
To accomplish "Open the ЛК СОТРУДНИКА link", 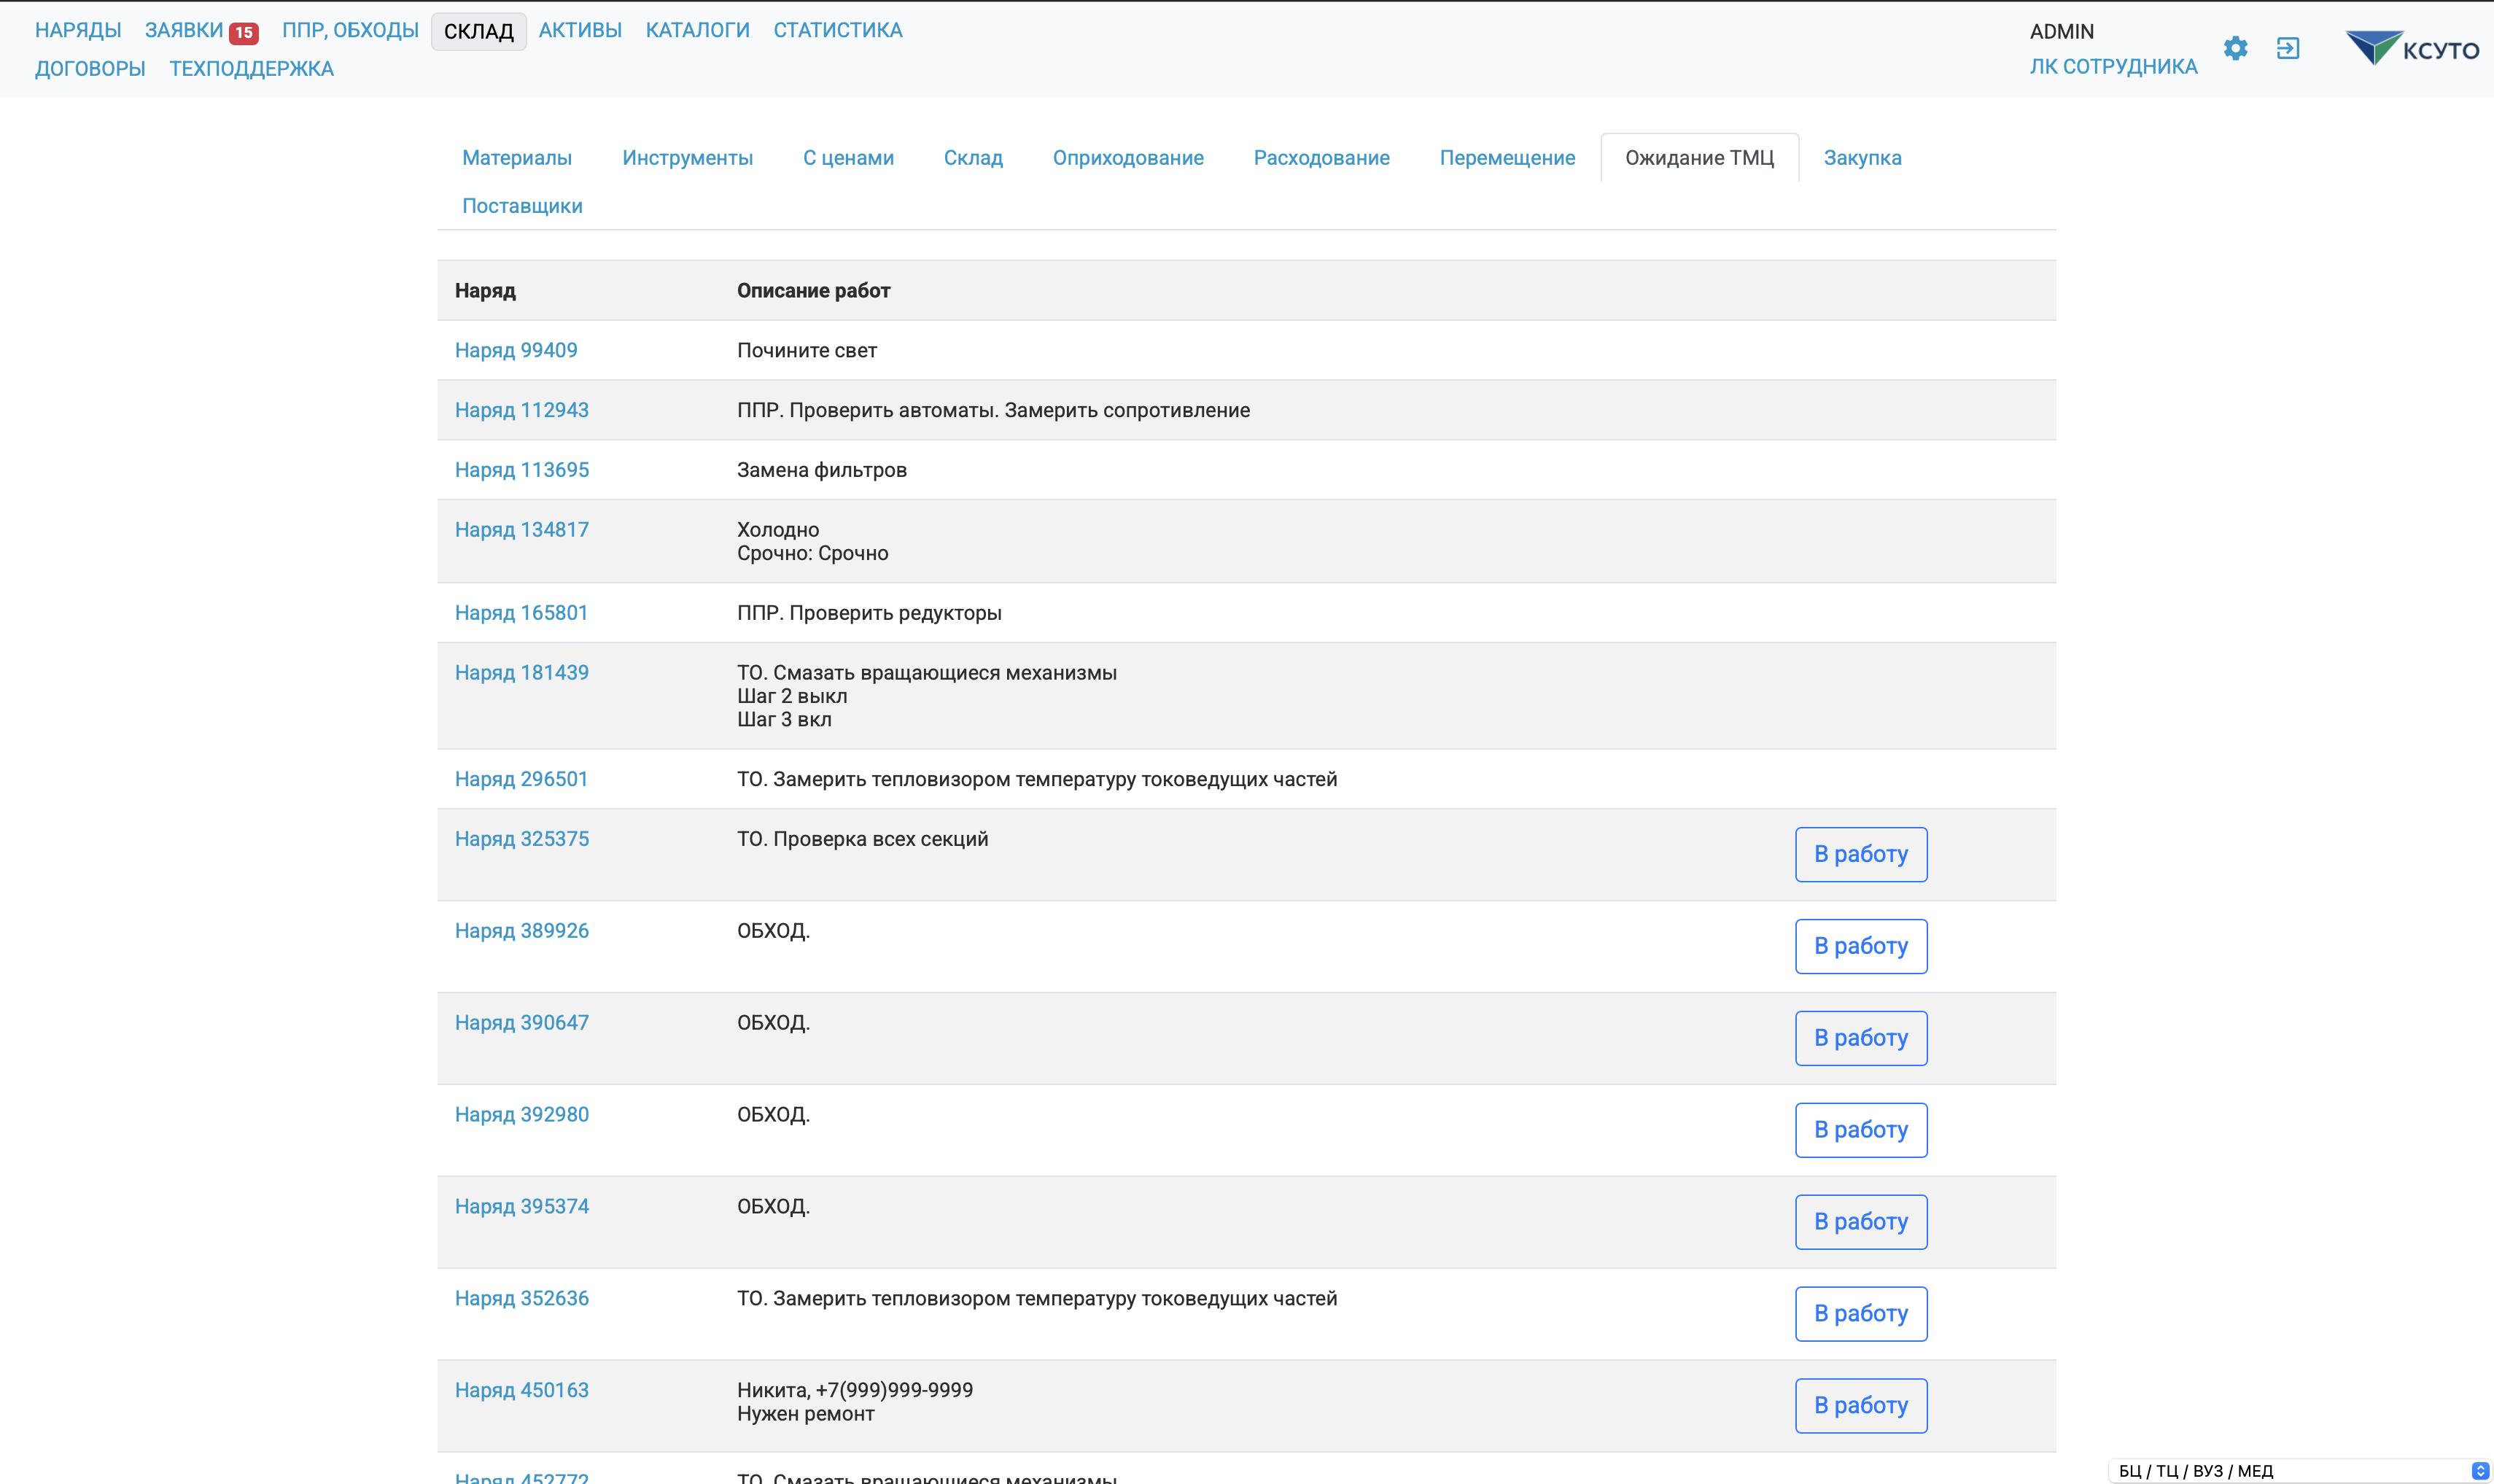I will (x=2113, y=66).
